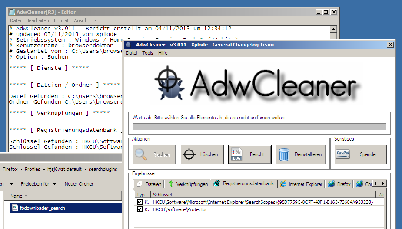Open Editor Format menu
The image size is (402, 229).
point(61,20)
